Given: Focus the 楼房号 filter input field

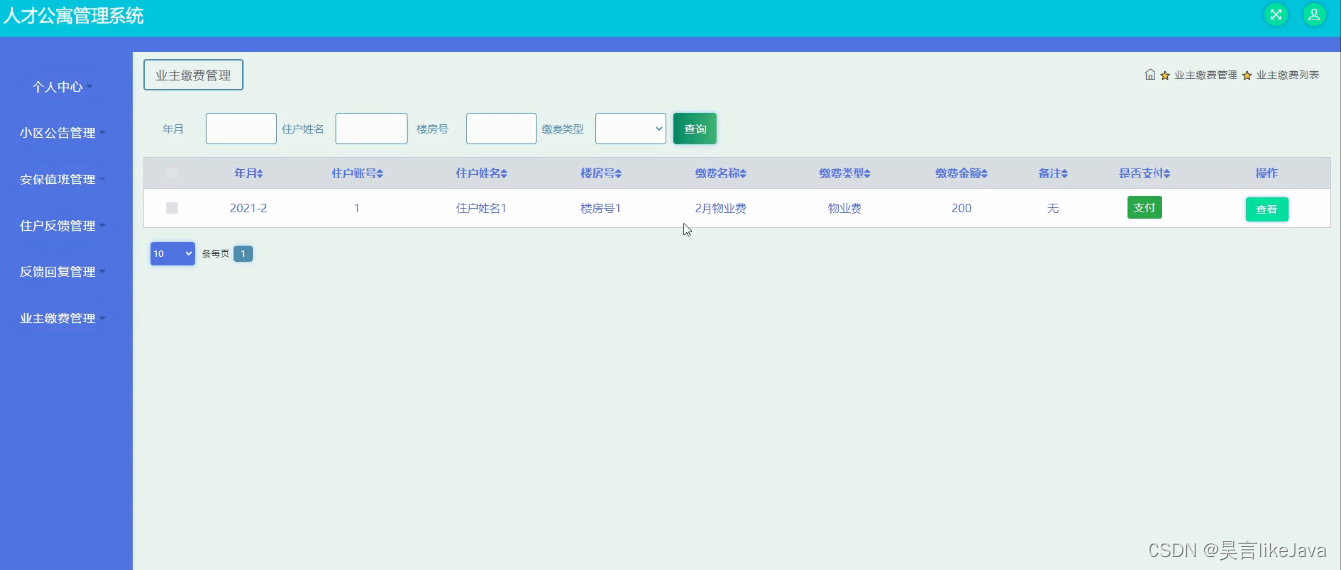Looking at the screenshot, I should pos(501,129).
